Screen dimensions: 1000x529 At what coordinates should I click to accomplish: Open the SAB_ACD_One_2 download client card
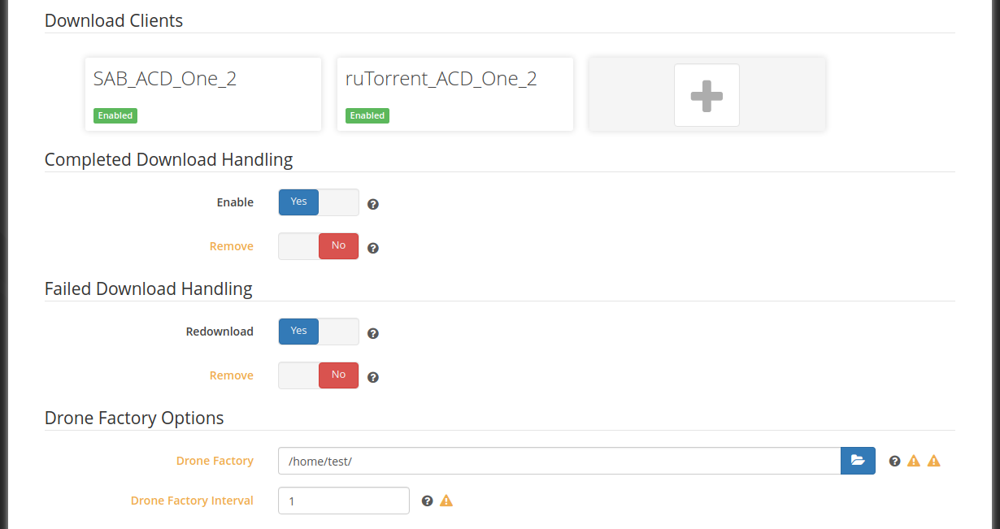[x=203, y=93]
